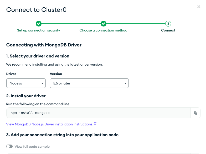Click the npm install mongodb code box
Viewport: 206px width, 154px height.
pyautogui.click(x=98, y=113)
